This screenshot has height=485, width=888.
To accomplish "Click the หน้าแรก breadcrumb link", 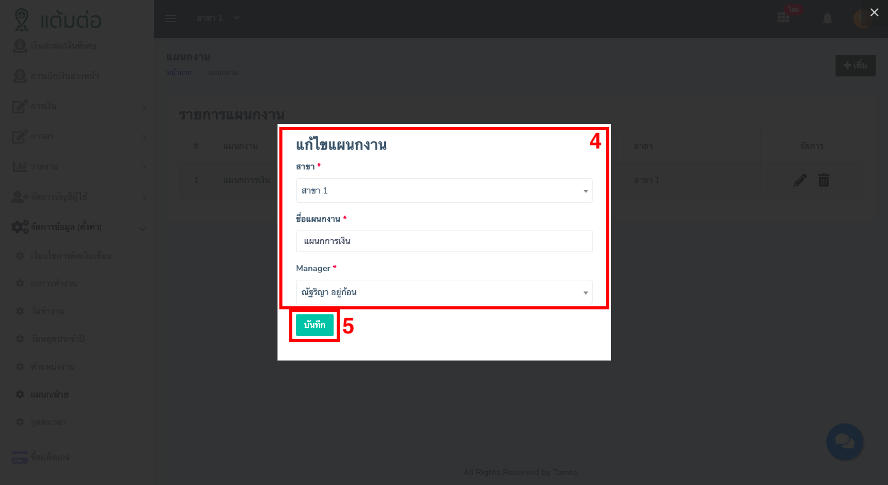I will [179, 73].
